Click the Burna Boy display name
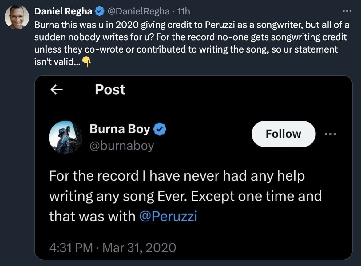Screen dimensions: 361x266 click(120, 129)
